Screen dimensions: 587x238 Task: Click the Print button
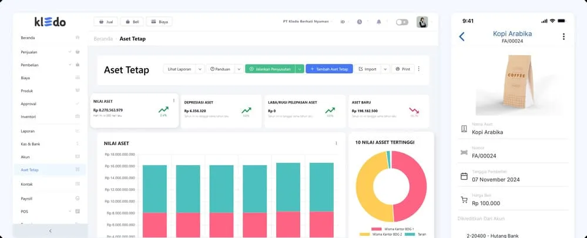coord(403,69)
